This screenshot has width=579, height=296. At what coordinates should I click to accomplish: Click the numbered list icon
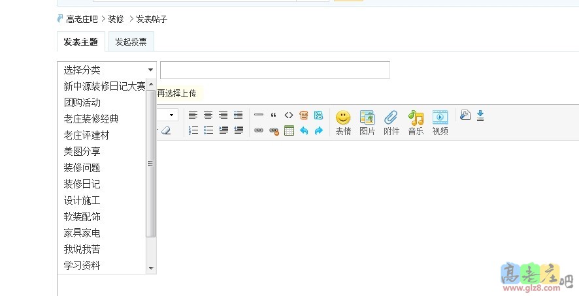193,130
